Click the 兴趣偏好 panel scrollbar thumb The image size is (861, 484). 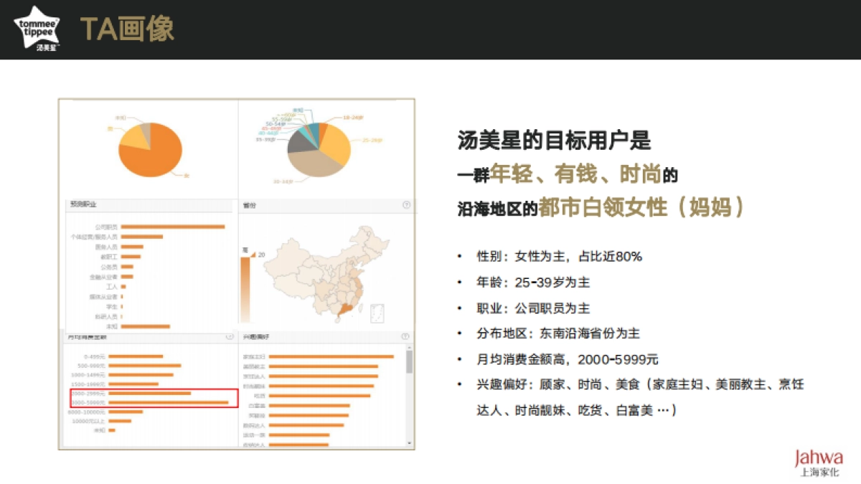[x=410, y=362]
